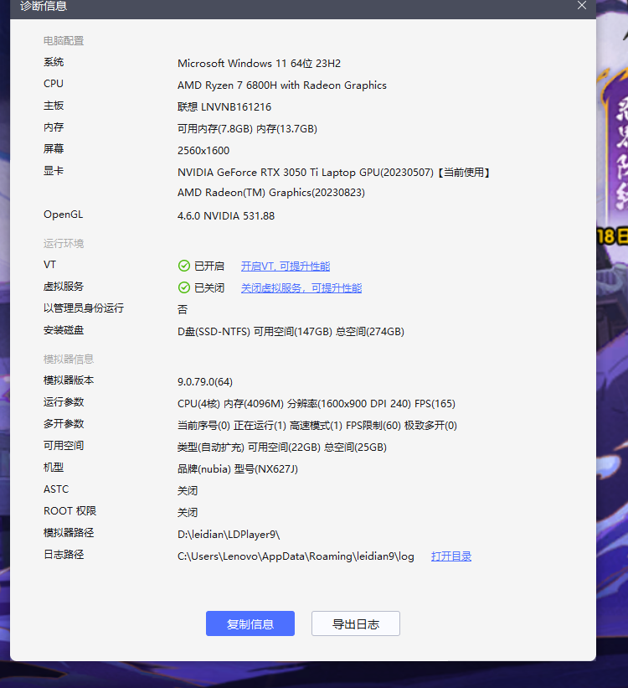Screen dimensions: 628x688
Task: Open the 关闭虚拟服务, 可提升性能 link
Action: (x=301, y=287)
